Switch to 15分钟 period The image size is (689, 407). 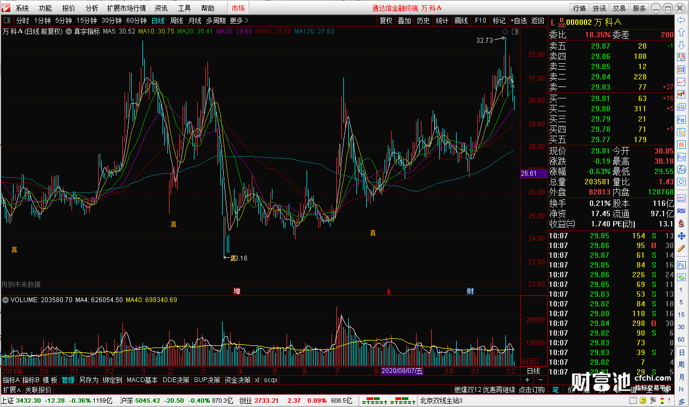86,21
